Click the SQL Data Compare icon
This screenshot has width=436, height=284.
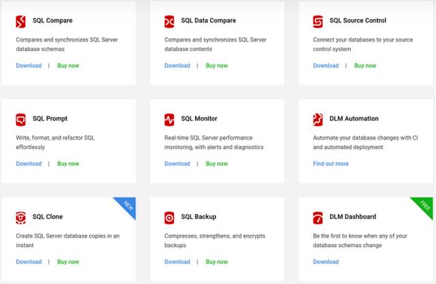coord(169,22)
